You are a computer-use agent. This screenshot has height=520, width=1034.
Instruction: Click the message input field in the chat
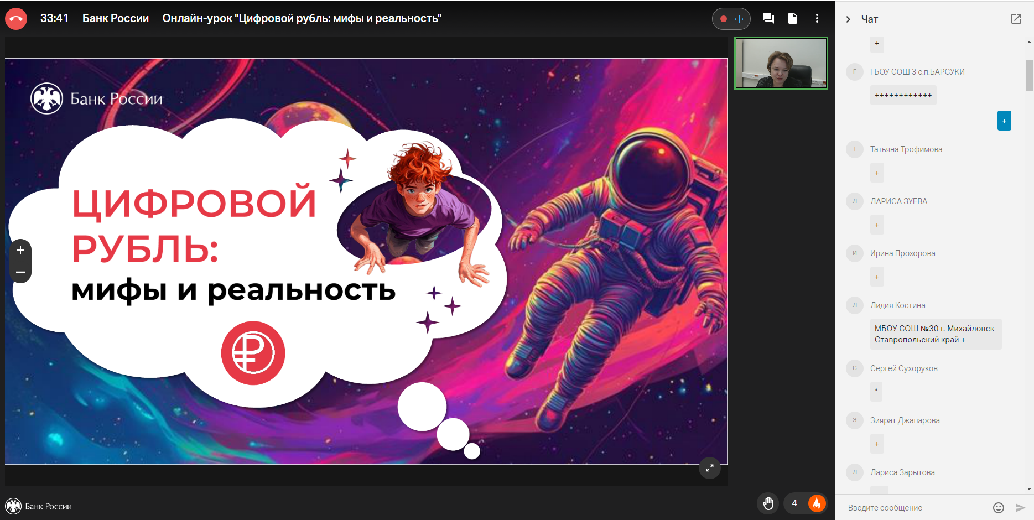[916, 508]
